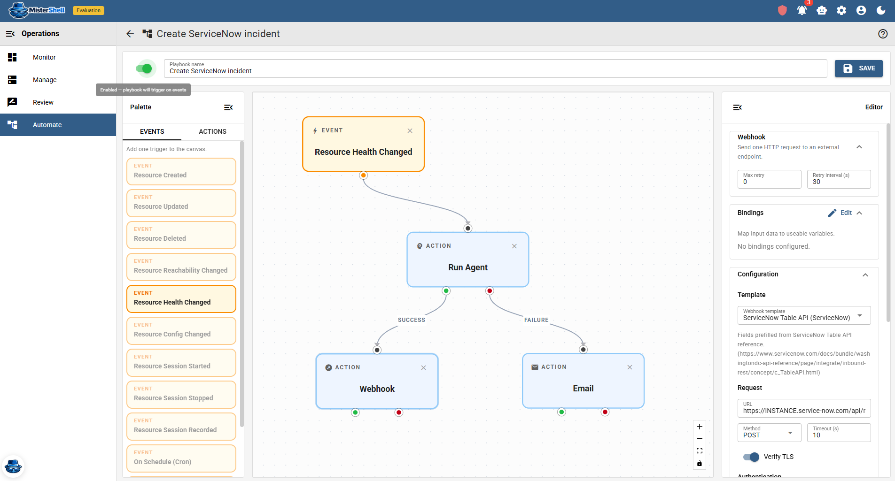Toggle the Verify TLS switch
This screenshot has width=895, height=481.
coord(751,457)
